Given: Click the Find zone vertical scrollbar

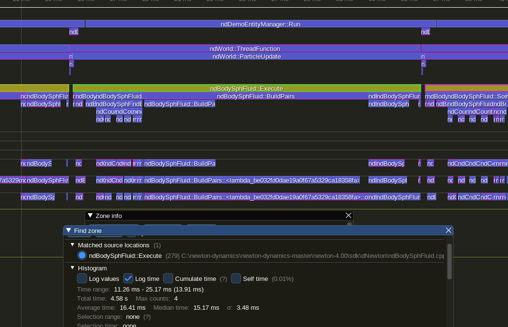Looking at the screenshot, I should point(449,262).
